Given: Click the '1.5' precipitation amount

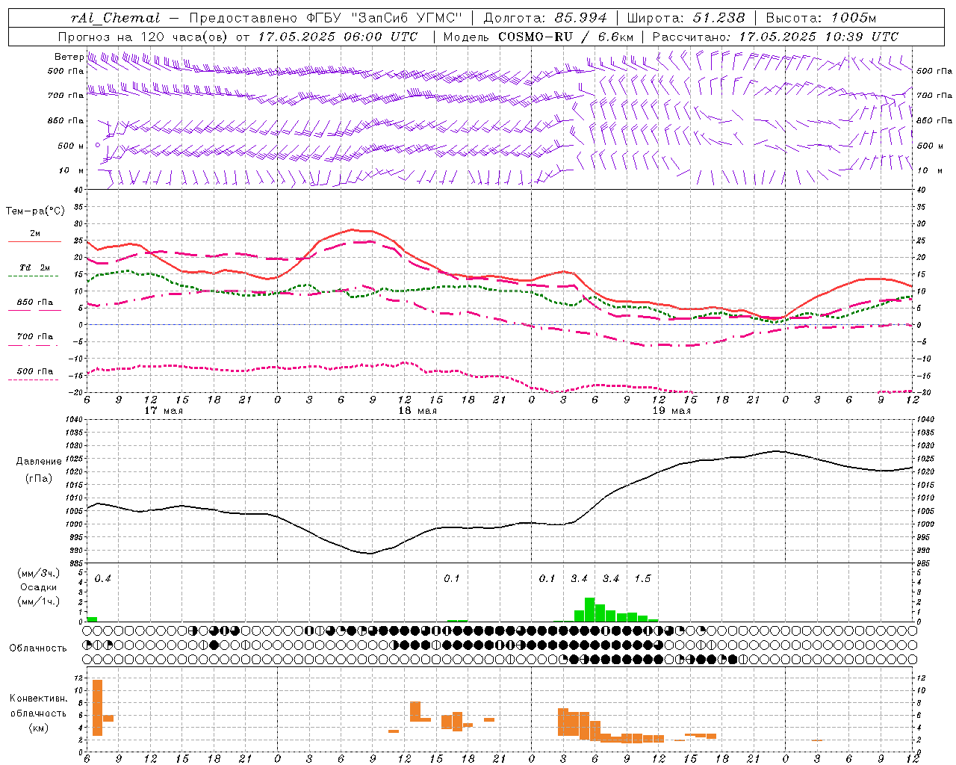Looking at the screenshot, I should 643,578.
